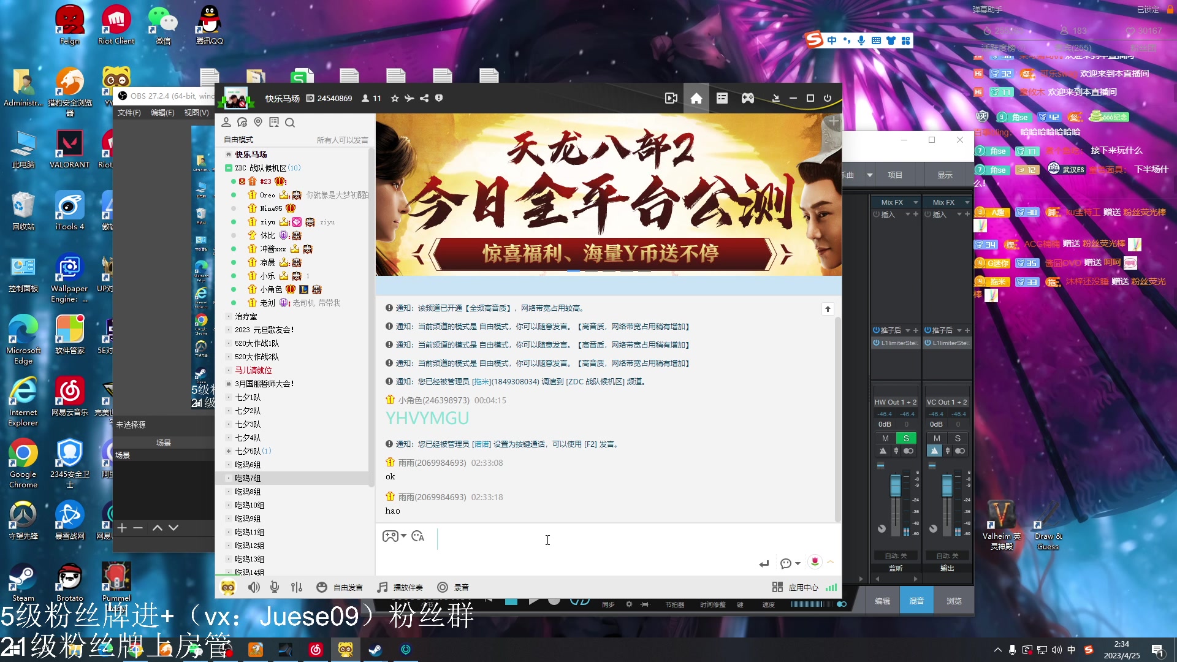
Task: Switch to 编辑 tab in DAW
Action: tap(882, 601)
